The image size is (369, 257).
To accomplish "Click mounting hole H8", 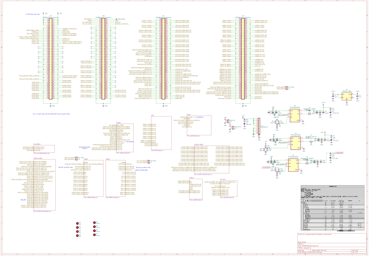I will 78,235.
